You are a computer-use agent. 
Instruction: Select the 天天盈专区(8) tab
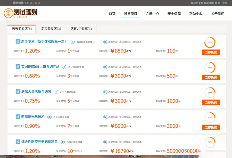pos(22,29)
